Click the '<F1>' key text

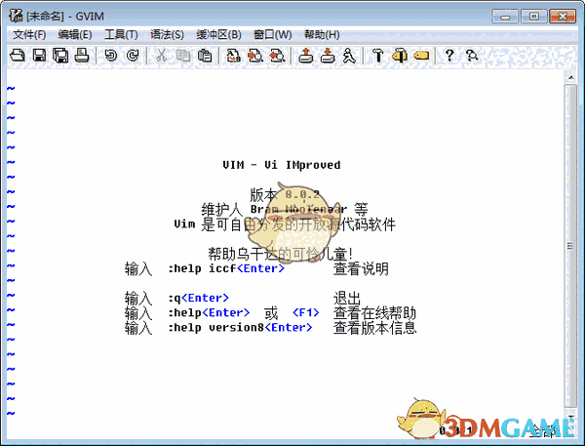tap(306, 312)
